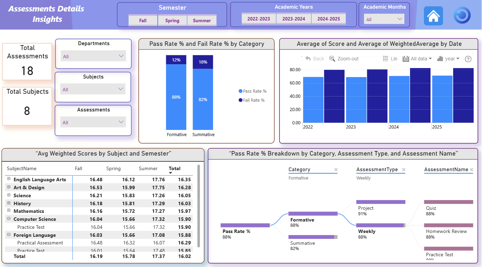Image resolution: width=482 pixels, height=267 pixels.
Task: Remove the Category level with X
Action: coord(336,169)
